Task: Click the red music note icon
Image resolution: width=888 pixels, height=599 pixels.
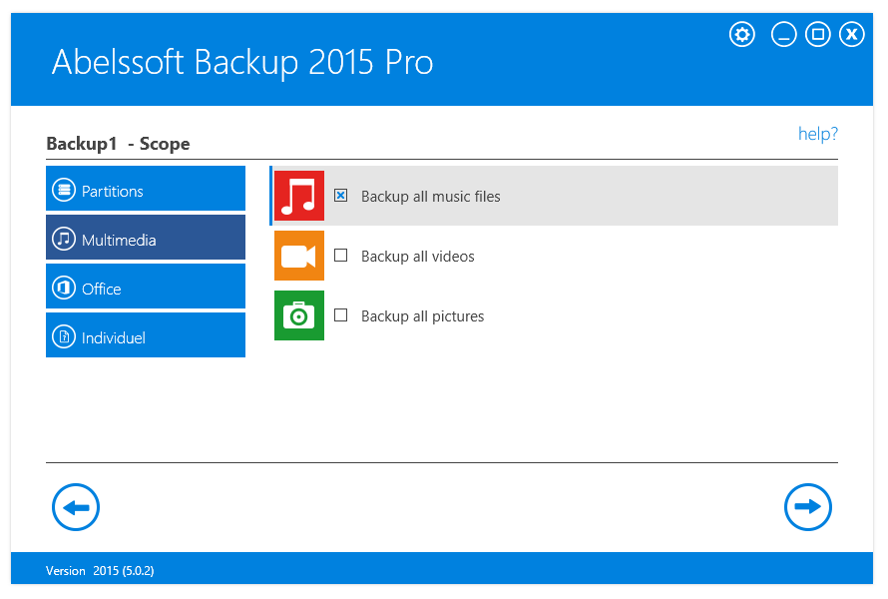Action: 298,196
